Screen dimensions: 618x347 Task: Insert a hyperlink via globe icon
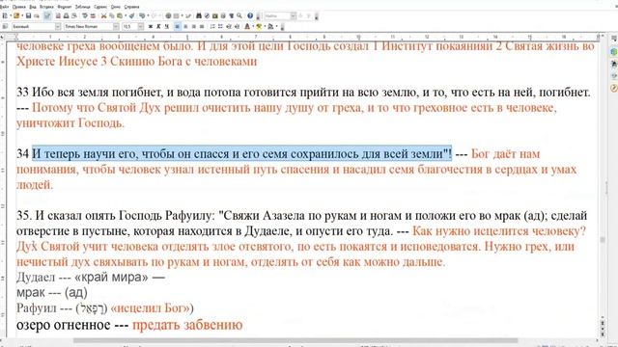tap(168, 15)
